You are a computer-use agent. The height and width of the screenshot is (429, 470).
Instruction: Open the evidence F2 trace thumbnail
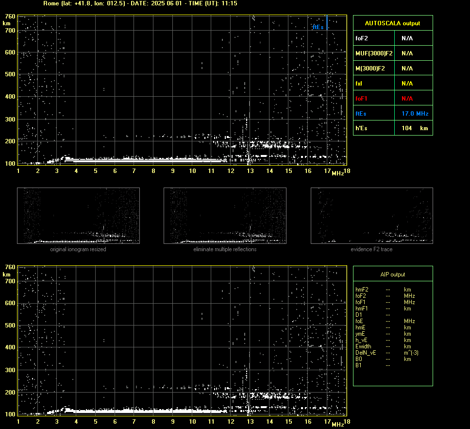(x=372, y=216)
